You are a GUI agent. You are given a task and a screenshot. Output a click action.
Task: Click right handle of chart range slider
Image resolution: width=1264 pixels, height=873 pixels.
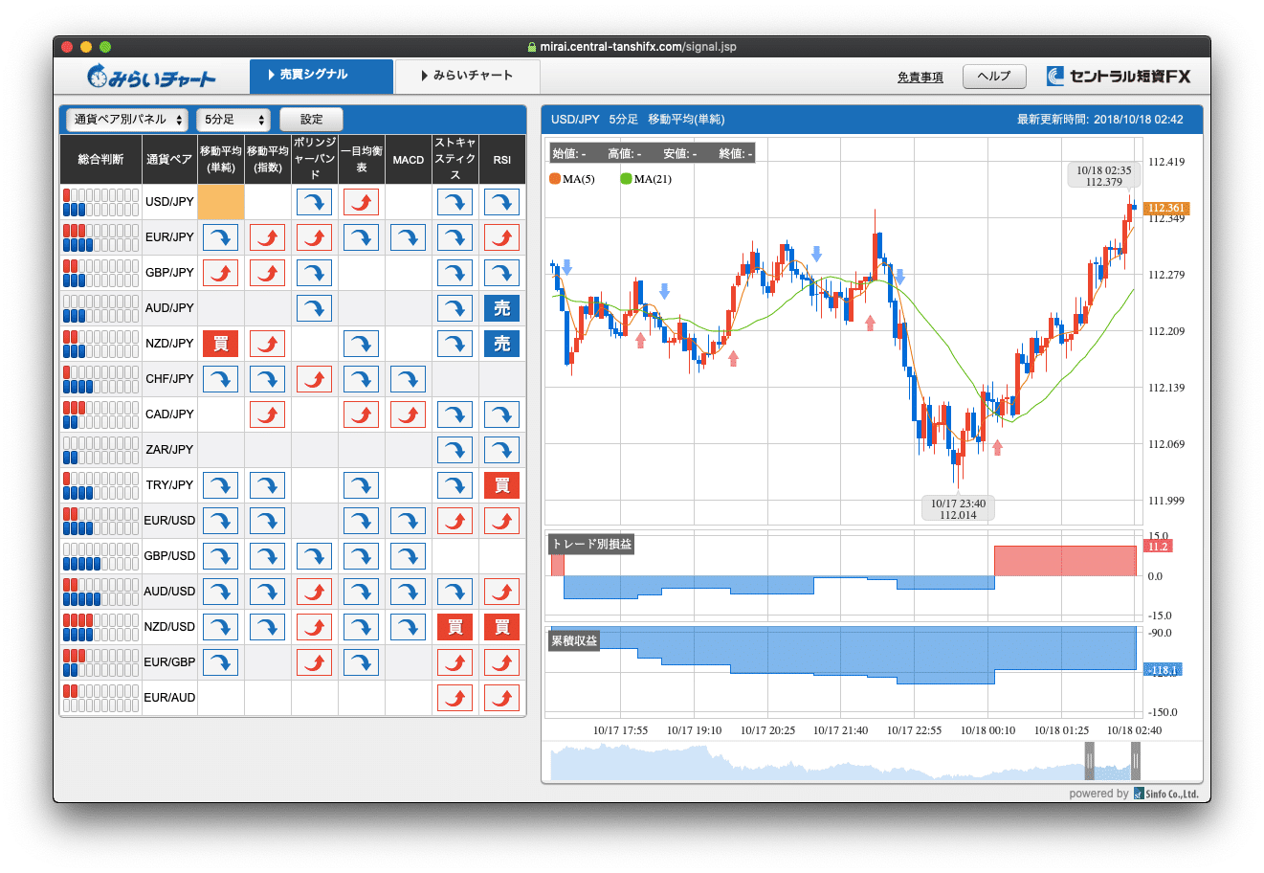[x=1136, y=762]
